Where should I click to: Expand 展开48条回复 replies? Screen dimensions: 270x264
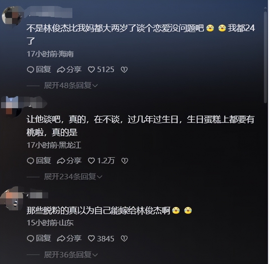(x=71, y=85)
